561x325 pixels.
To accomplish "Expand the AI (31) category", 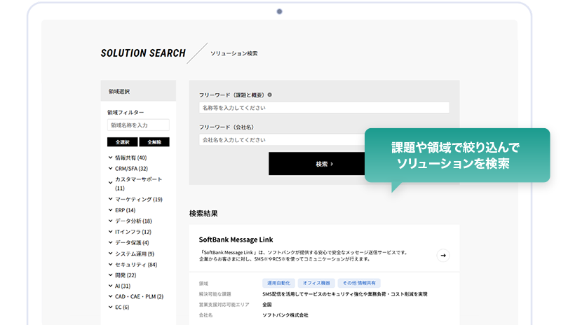I will (110, 286).
